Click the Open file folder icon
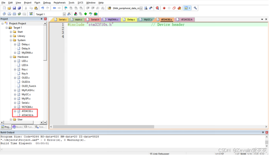The height and width of the screenshot is (155, 269). coord(9,8)
